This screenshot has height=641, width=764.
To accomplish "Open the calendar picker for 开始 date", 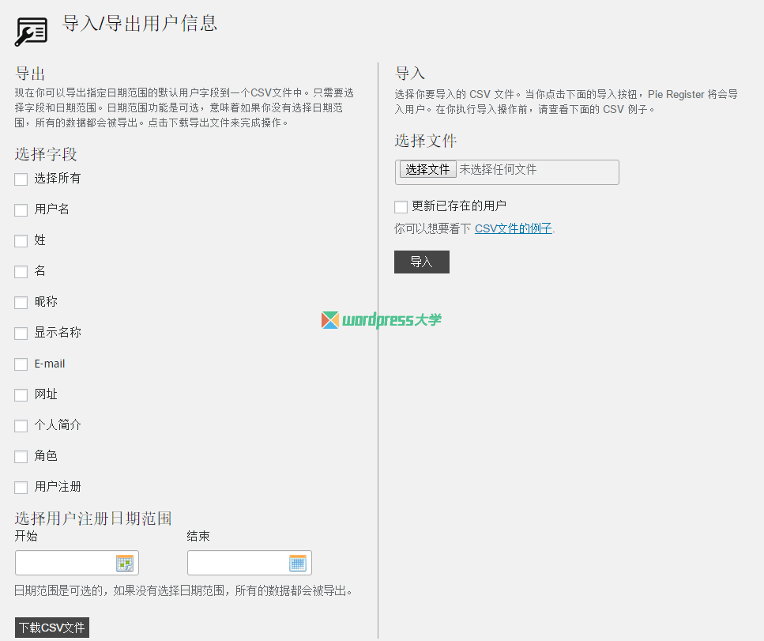I will [x=125, y=563].
